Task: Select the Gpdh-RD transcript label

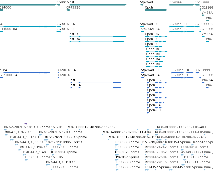Action: coord(153,64)
